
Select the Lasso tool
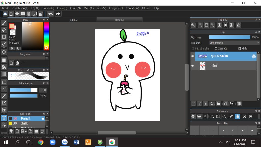[x=4, y=89]
